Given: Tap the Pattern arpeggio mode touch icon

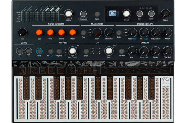Looking at the screenshot, I should click(61, 71).
